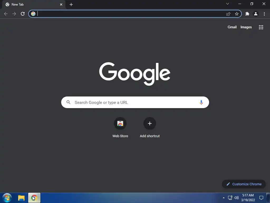The width and height of the screenshot is (270, 203).
Task: Click the Google logo
Action: (135, 74)
